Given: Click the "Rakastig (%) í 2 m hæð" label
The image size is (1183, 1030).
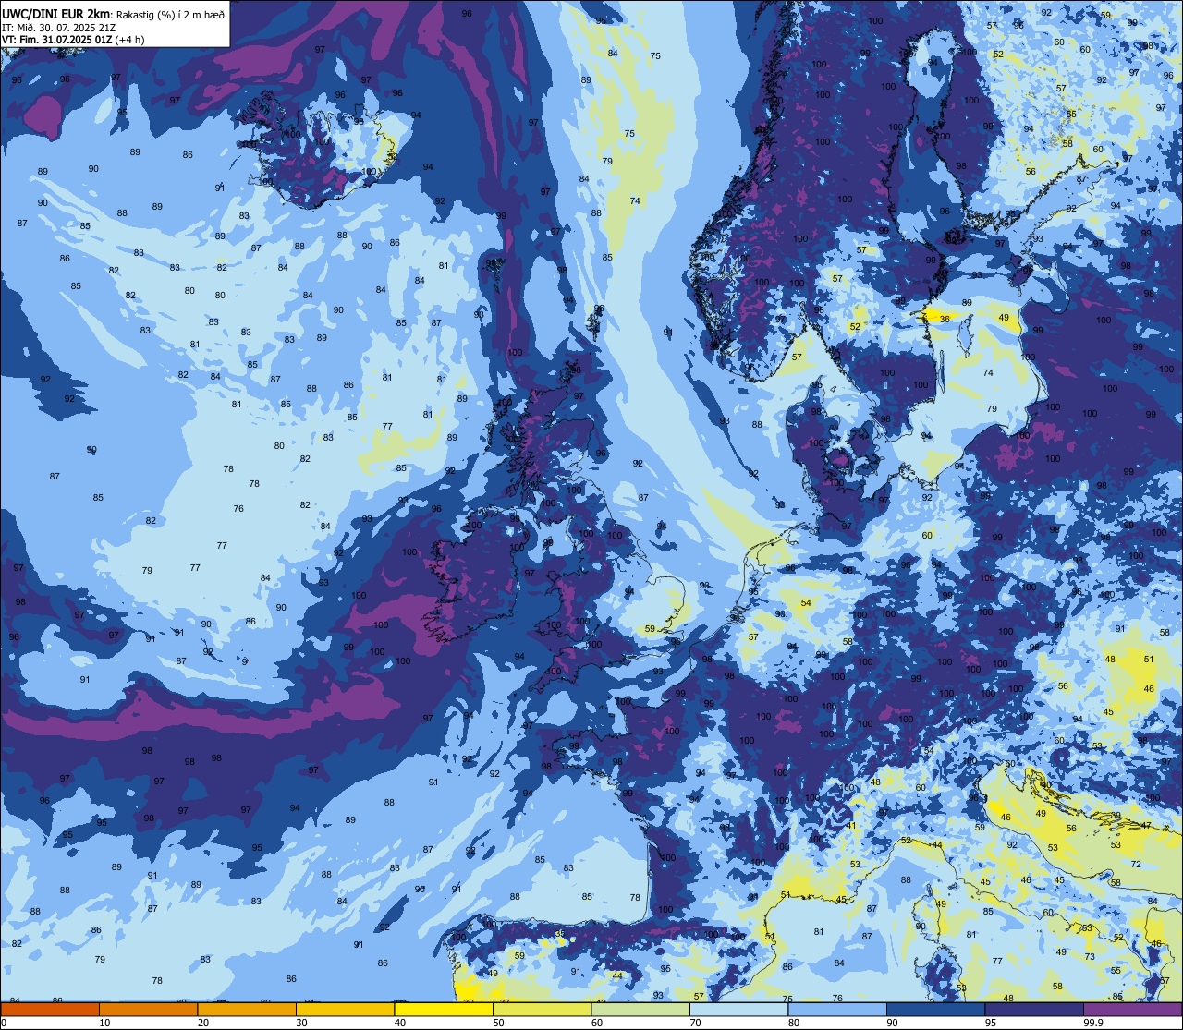Looking at the screenshot, I should pyautogui.click(x=170, y=14).
